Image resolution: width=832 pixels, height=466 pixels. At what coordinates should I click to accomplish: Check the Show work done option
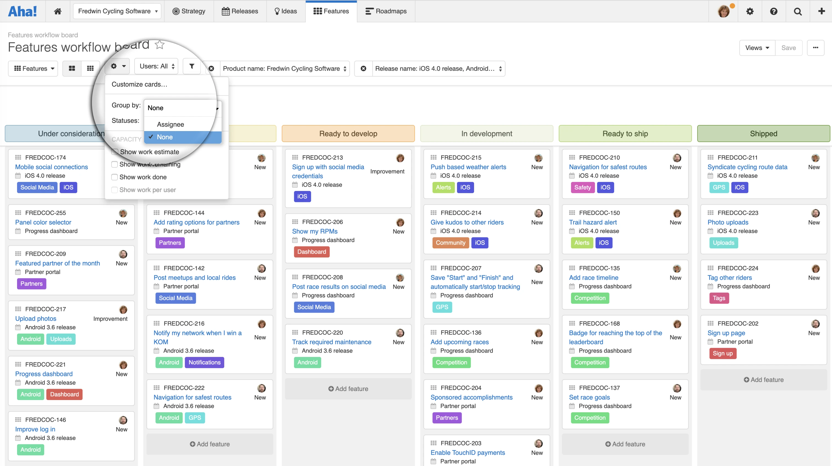pos(114,177)
